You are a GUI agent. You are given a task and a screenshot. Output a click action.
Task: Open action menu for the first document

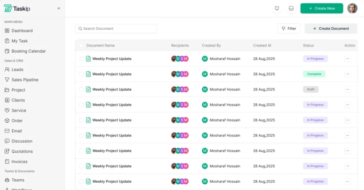[347, 59]
